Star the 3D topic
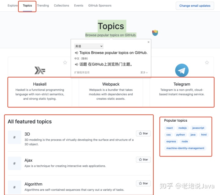Viewport: 220px width, 195px height. pyautogui.click(x=143, y=133)
